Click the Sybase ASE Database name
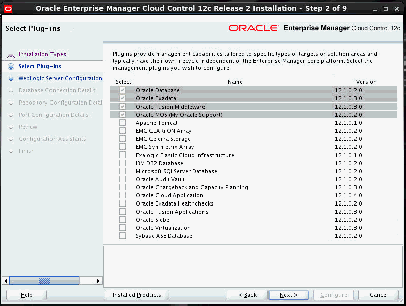Screen dimensions: 406x306 pyautogui.click(x=164, y=236)
